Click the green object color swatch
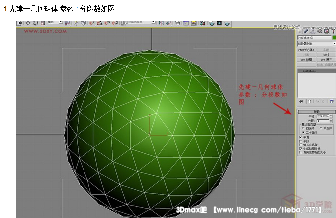The image size is (336, 218). click(334, 38)
